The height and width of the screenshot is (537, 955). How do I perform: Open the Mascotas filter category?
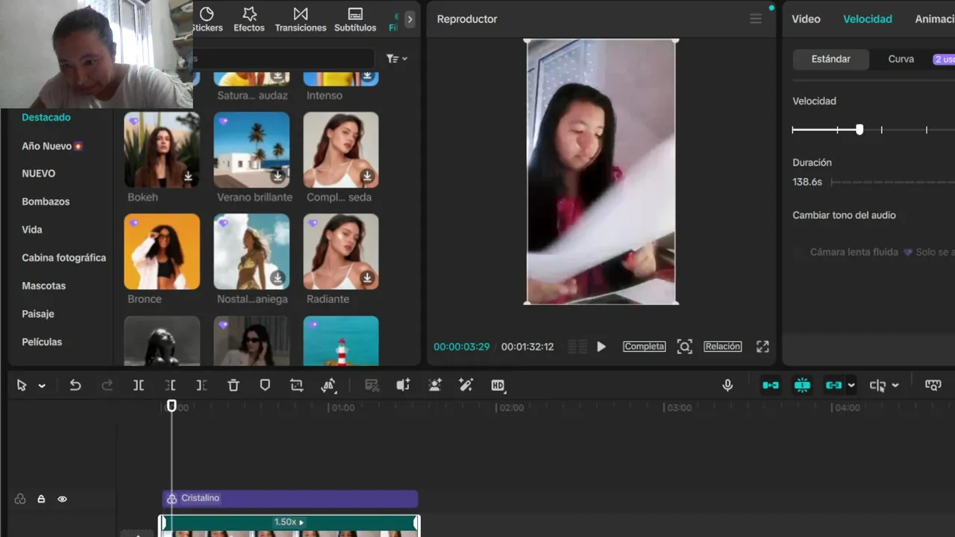[44, 286]
